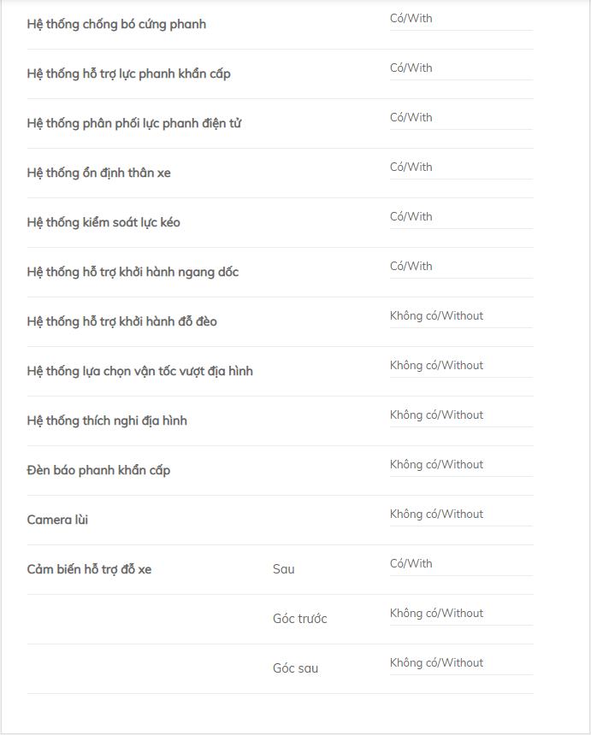Screen dimensions: 591x735
Task: Click the Có/With value for chống bó cứng phanh
Action: (x=411, y=18)
